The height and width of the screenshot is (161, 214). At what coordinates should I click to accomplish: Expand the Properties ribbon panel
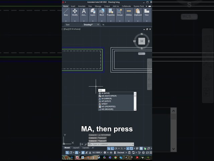[x=111, y=21]
